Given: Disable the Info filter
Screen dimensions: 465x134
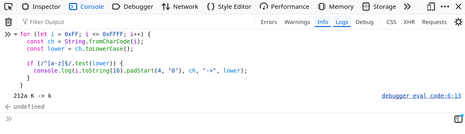Looking at the screenshot, I should tap(322, 22).
